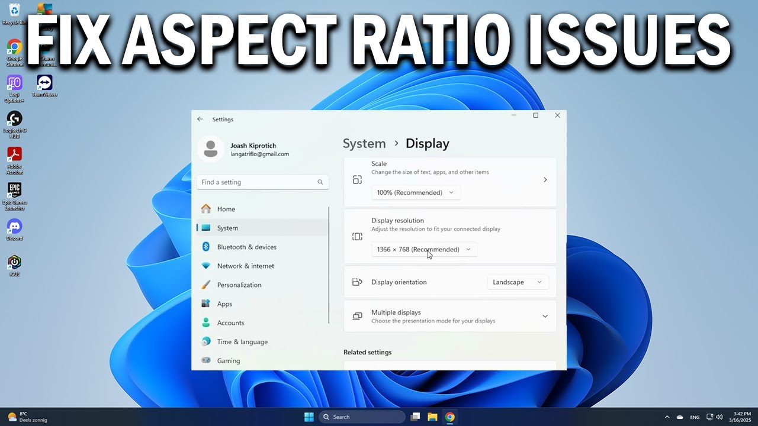Screen dimensions: 758x426
Task: Open Bluetooth & devices settings
Action: (x=262, y=247)
